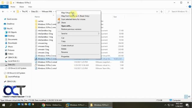Open quick access toolbar customize arrow
Image resolution: width=192 pixels, height=108 pixels.
13,3
